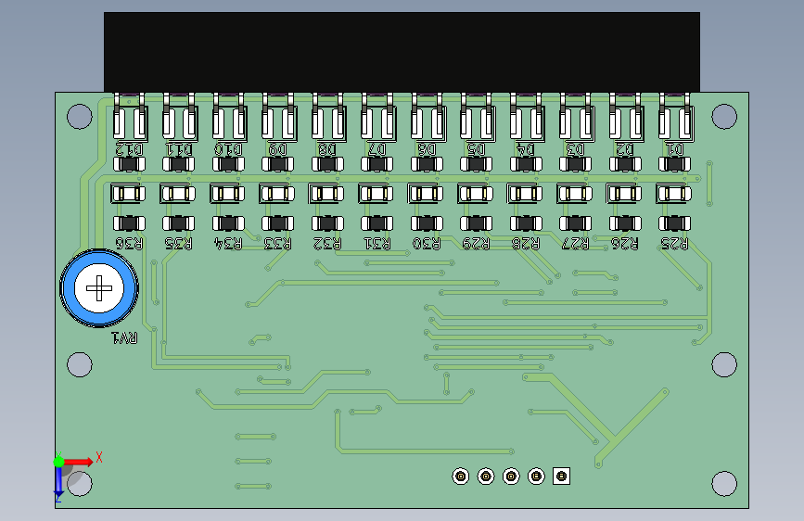Click the D12 designator label

pos(129,149)
